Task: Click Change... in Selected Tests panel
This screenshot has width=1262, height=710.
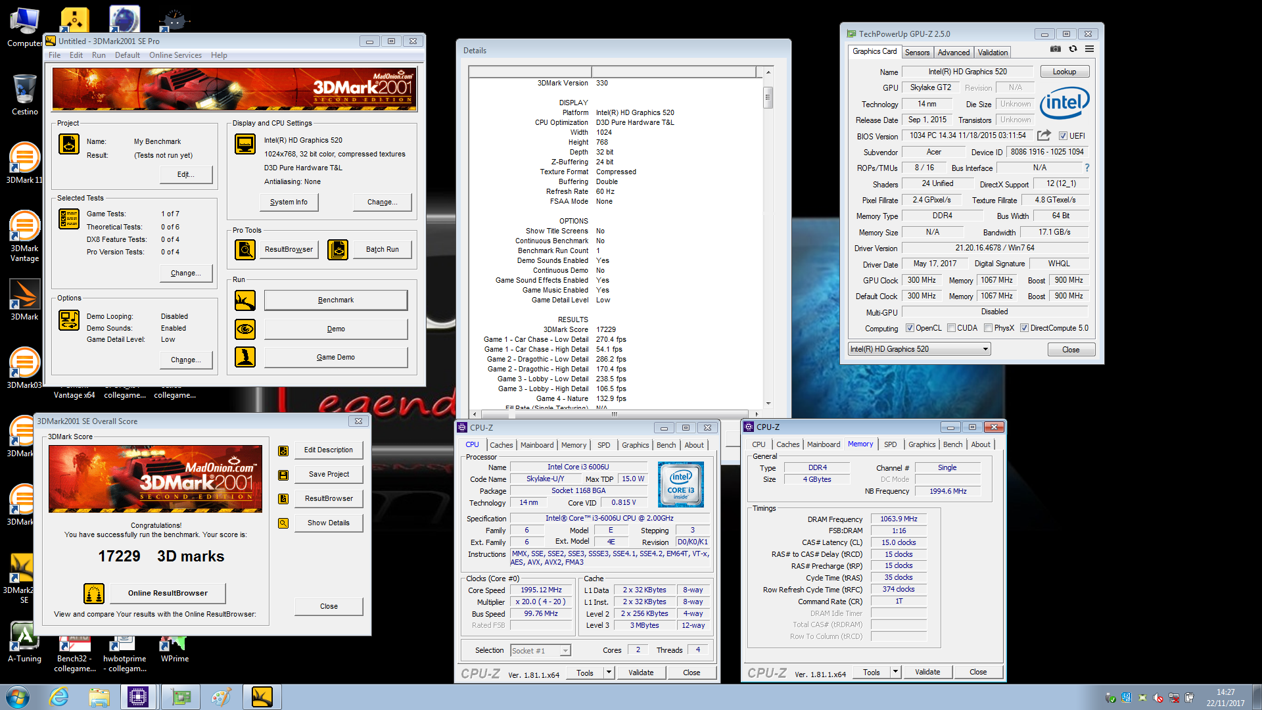Action: [x=186, y=273]
